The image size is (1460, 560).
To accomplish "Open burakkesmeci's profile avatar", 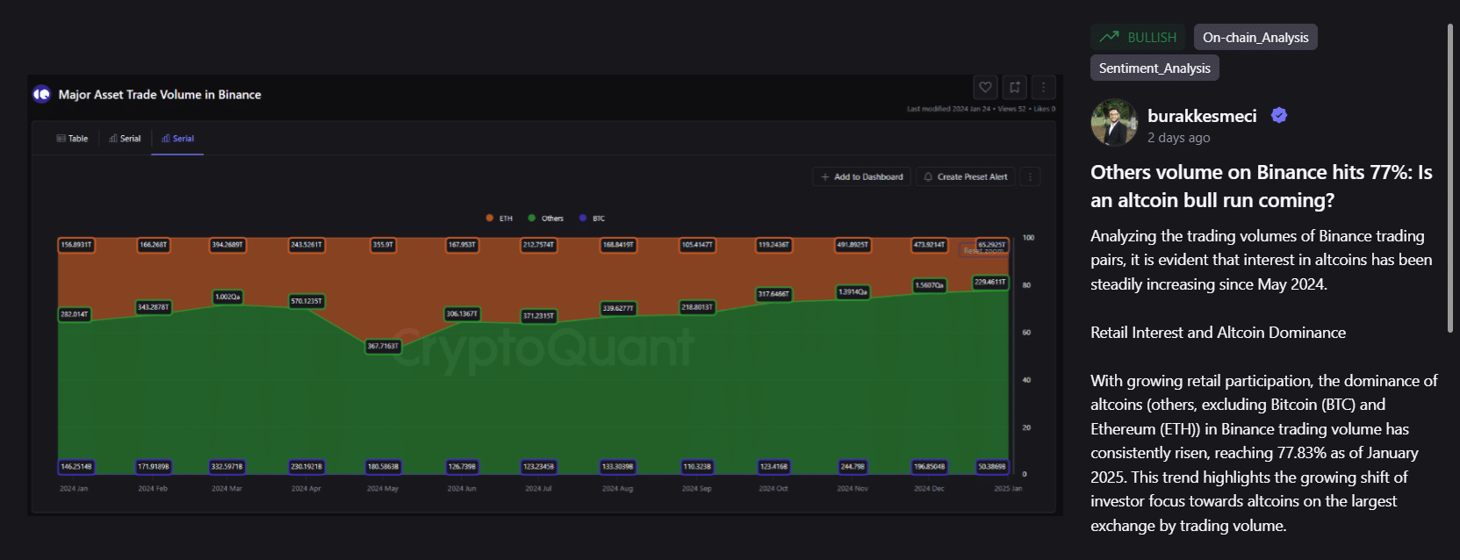I will click(x=1114, y=122).
